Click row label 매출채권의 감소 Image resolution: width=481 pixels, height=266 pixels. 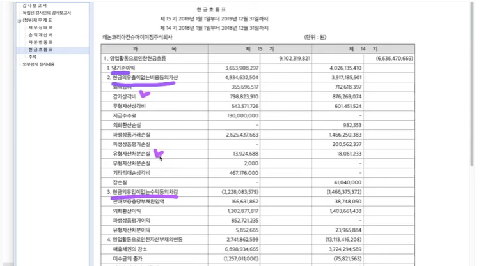pyautogui.click(x=130, y=249)
